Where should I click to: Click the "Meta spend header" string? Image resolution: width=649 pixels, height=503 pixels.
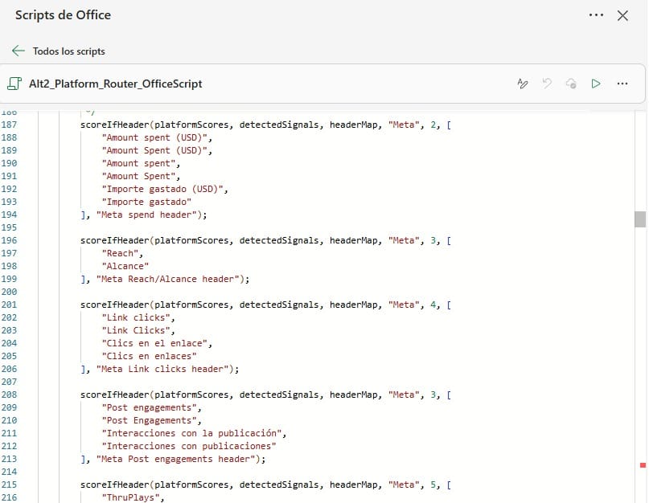[x=146, y=215]
